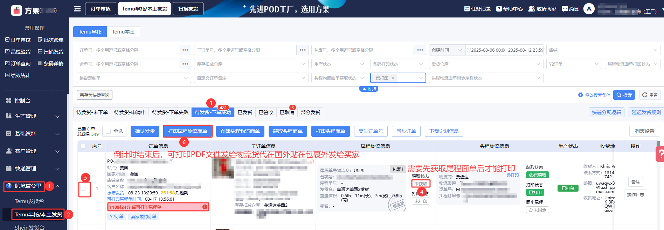This screenshot has width=664, height=230.
Task: Open 帮助中心 help center
Action: (510, 9)
